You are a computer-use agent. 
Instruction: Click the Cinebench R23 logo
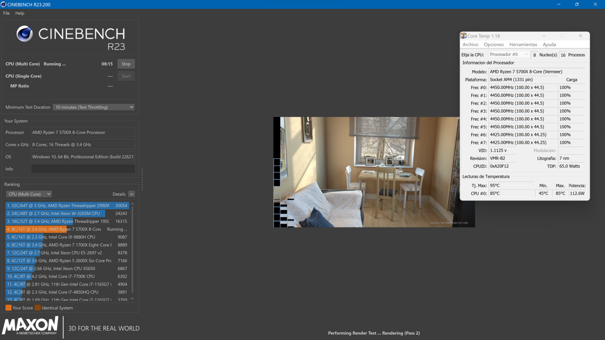71,38
